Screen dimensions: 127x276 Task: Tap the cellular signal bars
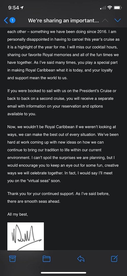[103, 8]
